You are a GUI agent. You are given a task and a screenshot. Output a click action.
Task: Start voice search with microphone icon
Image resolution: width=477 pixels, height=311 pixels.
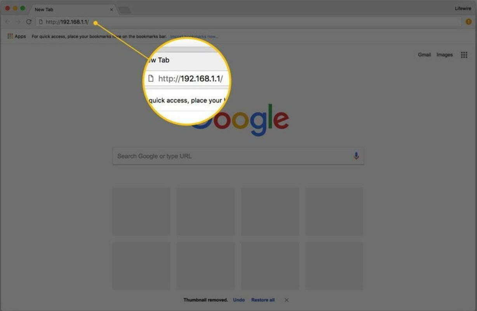click(x=356, y=156)
